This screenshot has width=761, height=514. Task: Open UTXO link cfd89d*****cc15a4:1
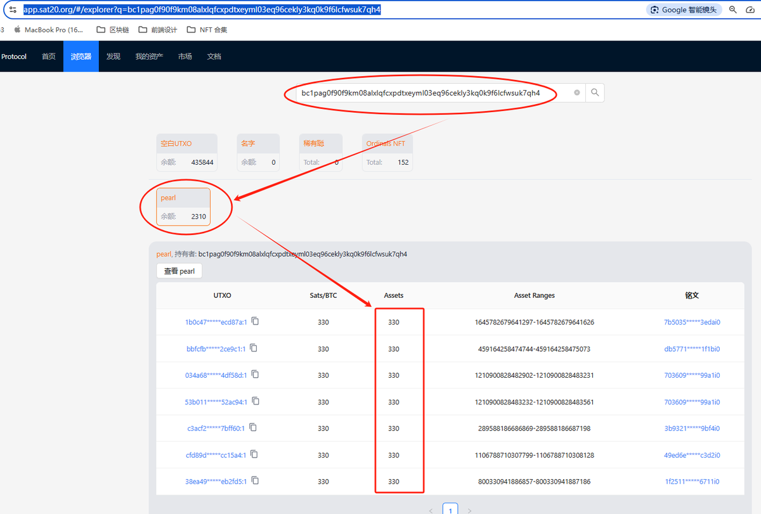click(216, 455)
